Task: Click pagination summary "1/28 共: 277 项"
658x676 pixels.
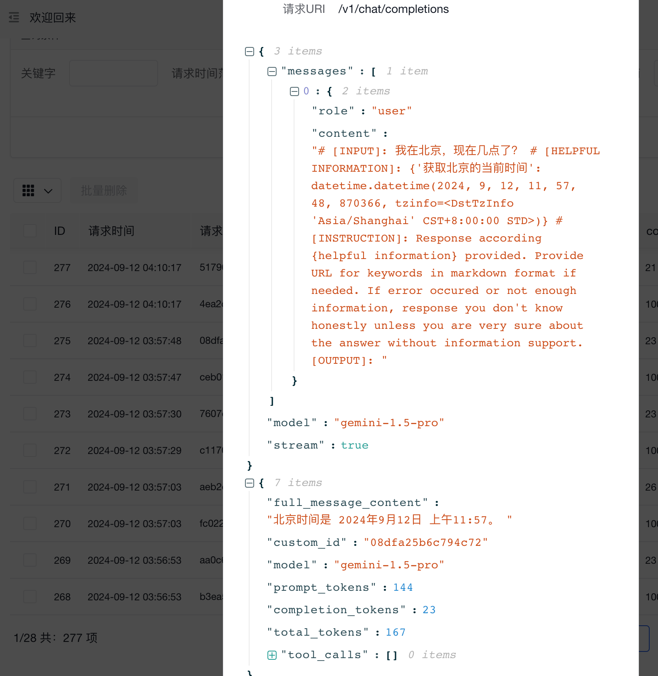Action: pyautogui.click(x=55, y=638)
